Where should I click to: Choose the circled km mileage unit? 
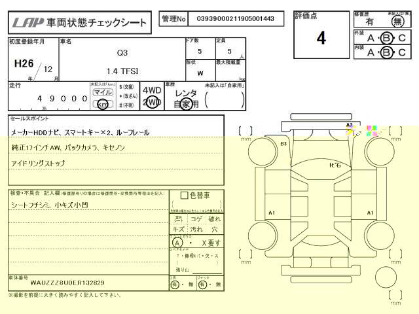pos(102,104)
